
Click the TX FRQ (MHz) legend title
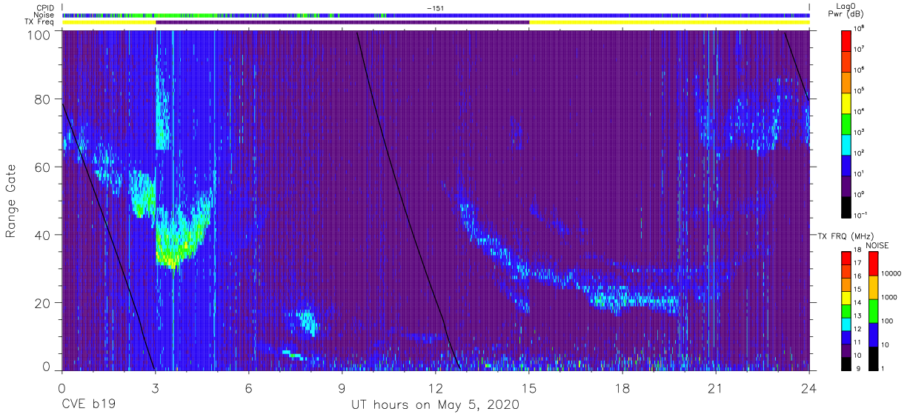846,236
